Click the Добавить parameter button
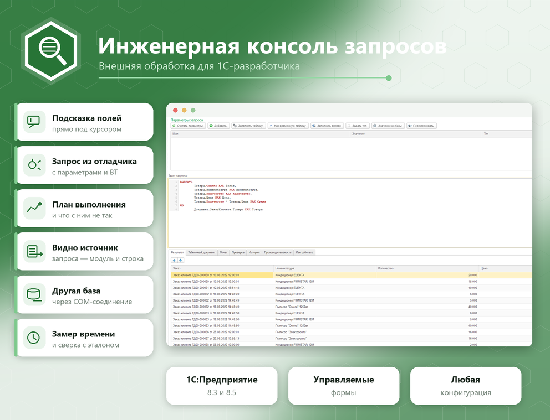The width and height of the screenshot is (550, 420). [x=218, y=126]
